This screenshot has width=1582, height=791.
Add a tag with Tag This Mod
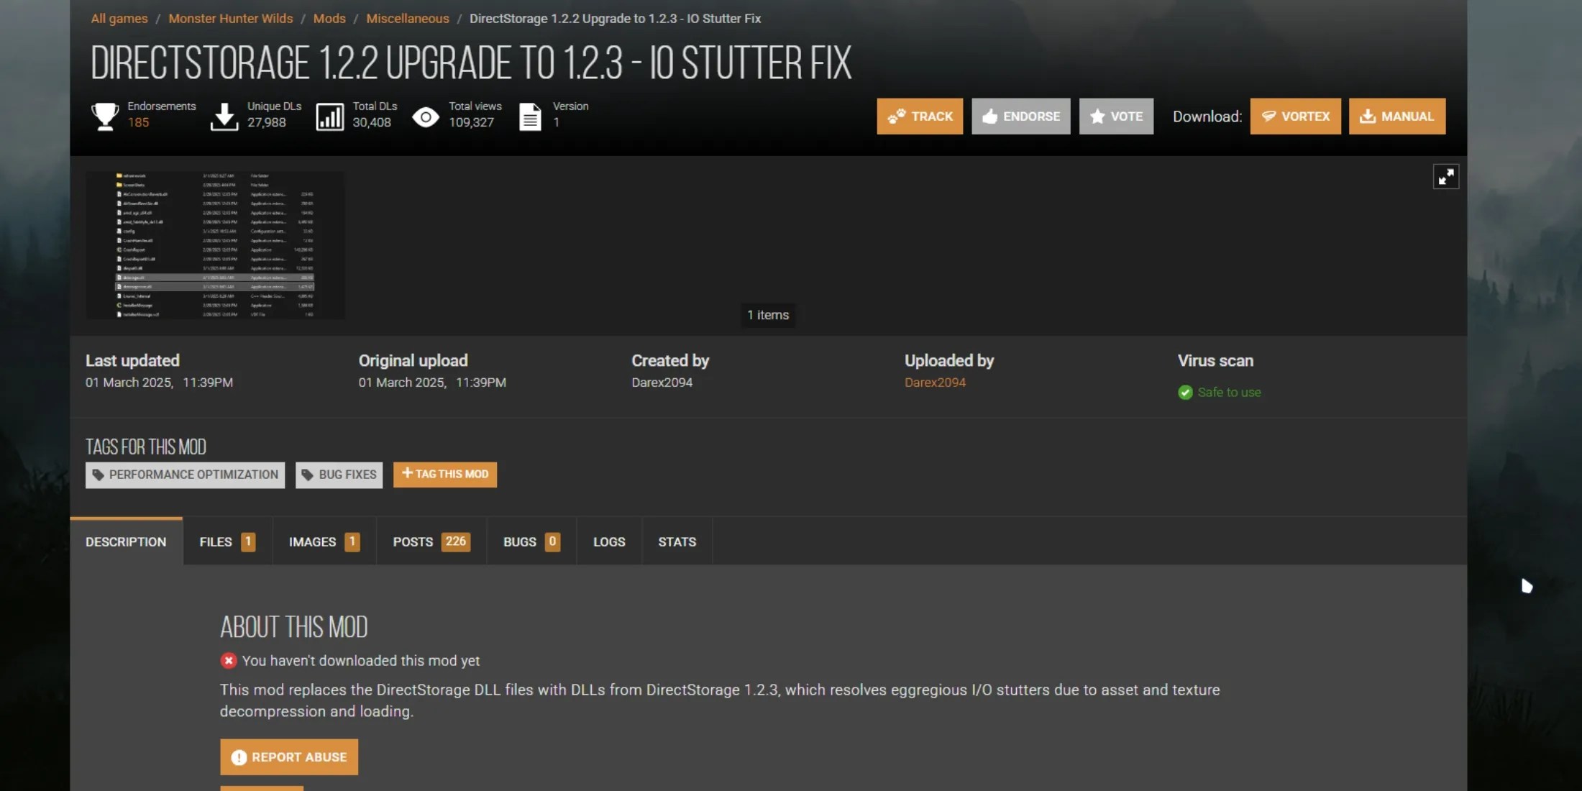(x=444, y=475)
